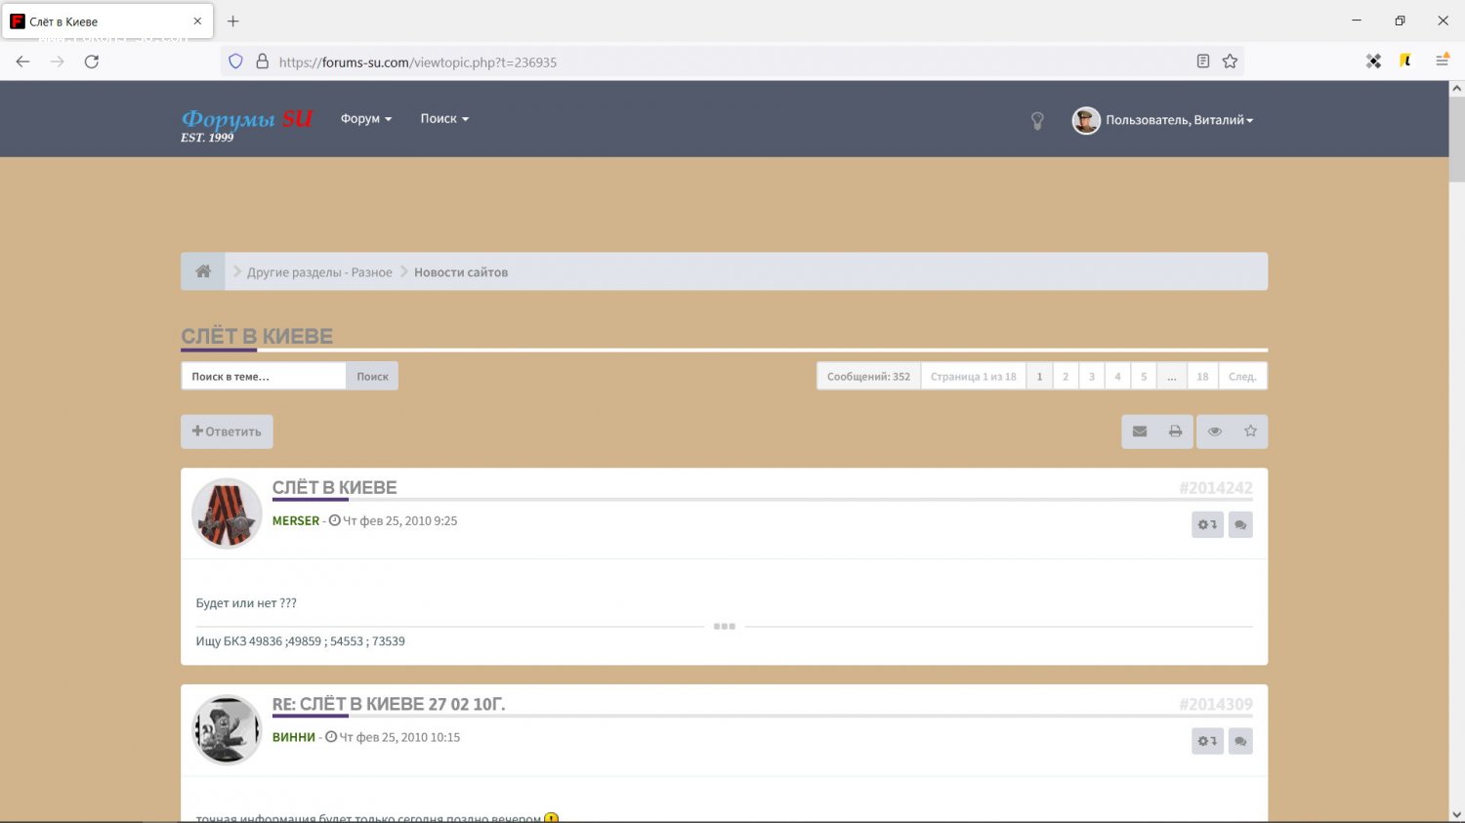Click quote icon on MERSER's post

click(1240, 525)
